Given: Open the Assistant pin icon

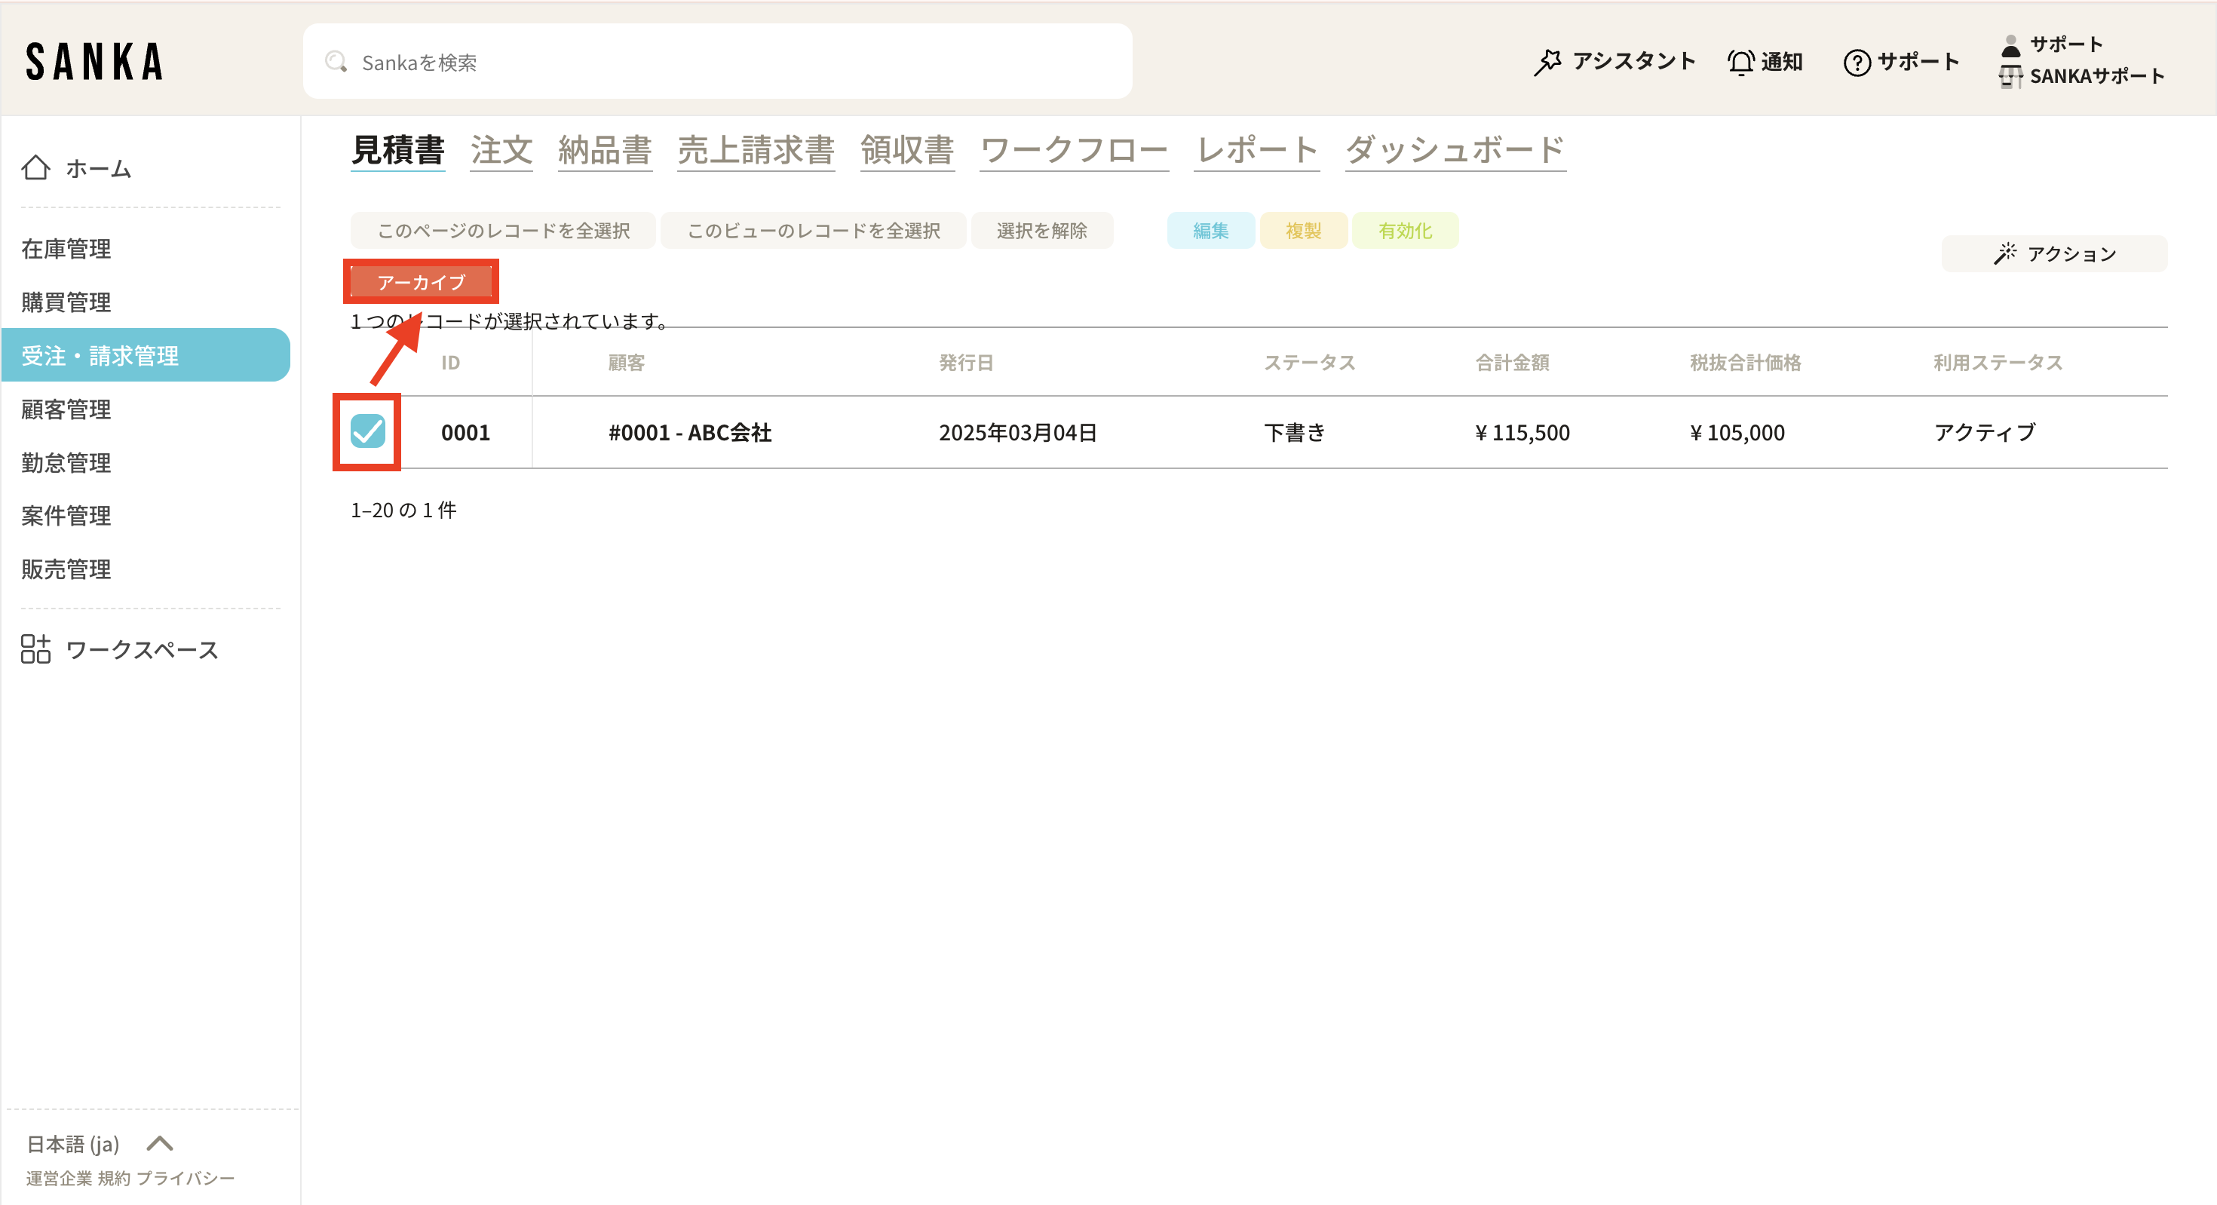Looking at the screenshot, I should coord(1547,62).
